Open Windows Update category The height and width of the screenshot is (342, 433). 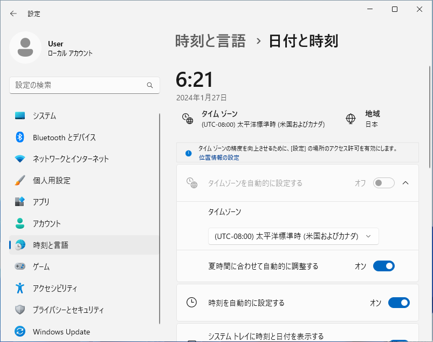pos(84,331)
